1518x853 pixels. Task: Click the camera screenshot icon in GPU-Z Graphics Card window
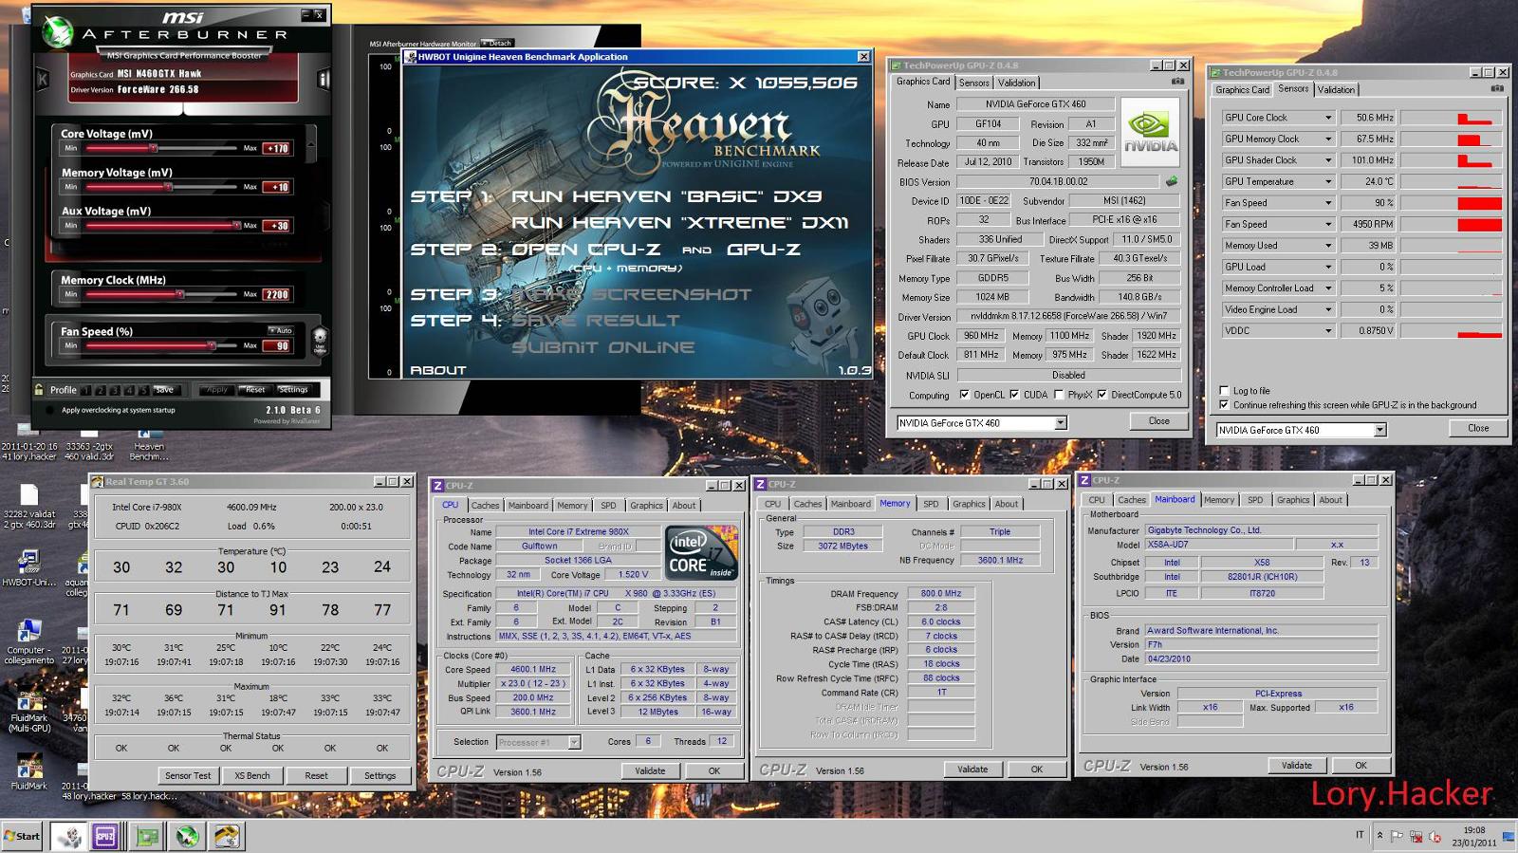click(1177, 82)
